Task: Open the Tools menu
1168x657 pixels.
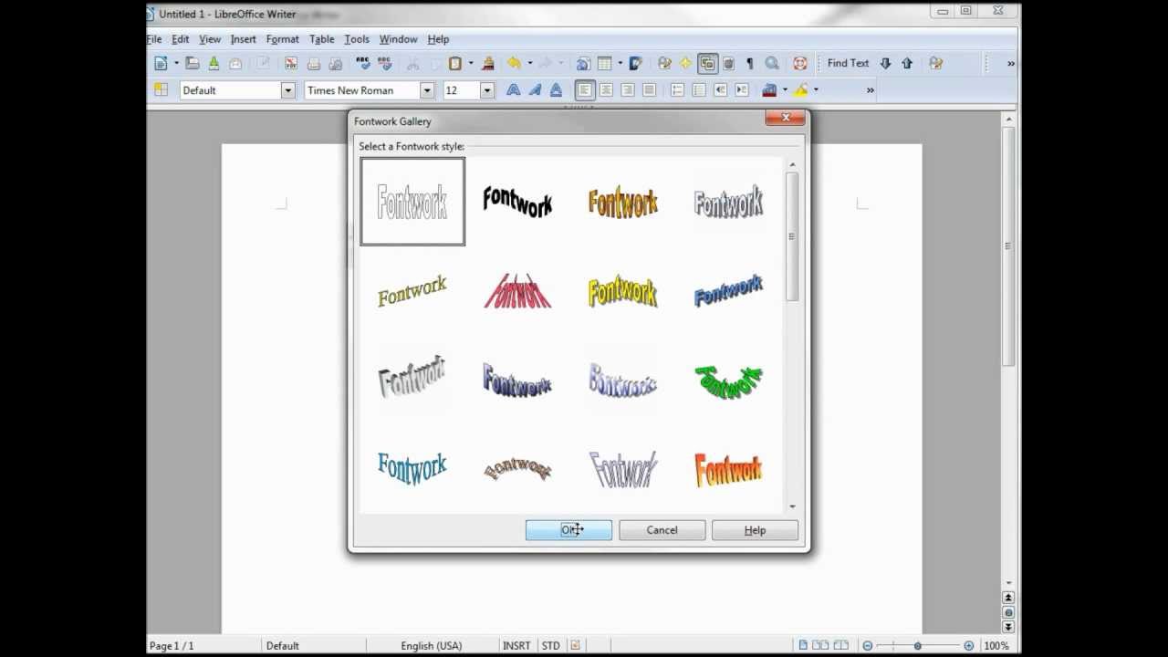Action: [356, 39]
